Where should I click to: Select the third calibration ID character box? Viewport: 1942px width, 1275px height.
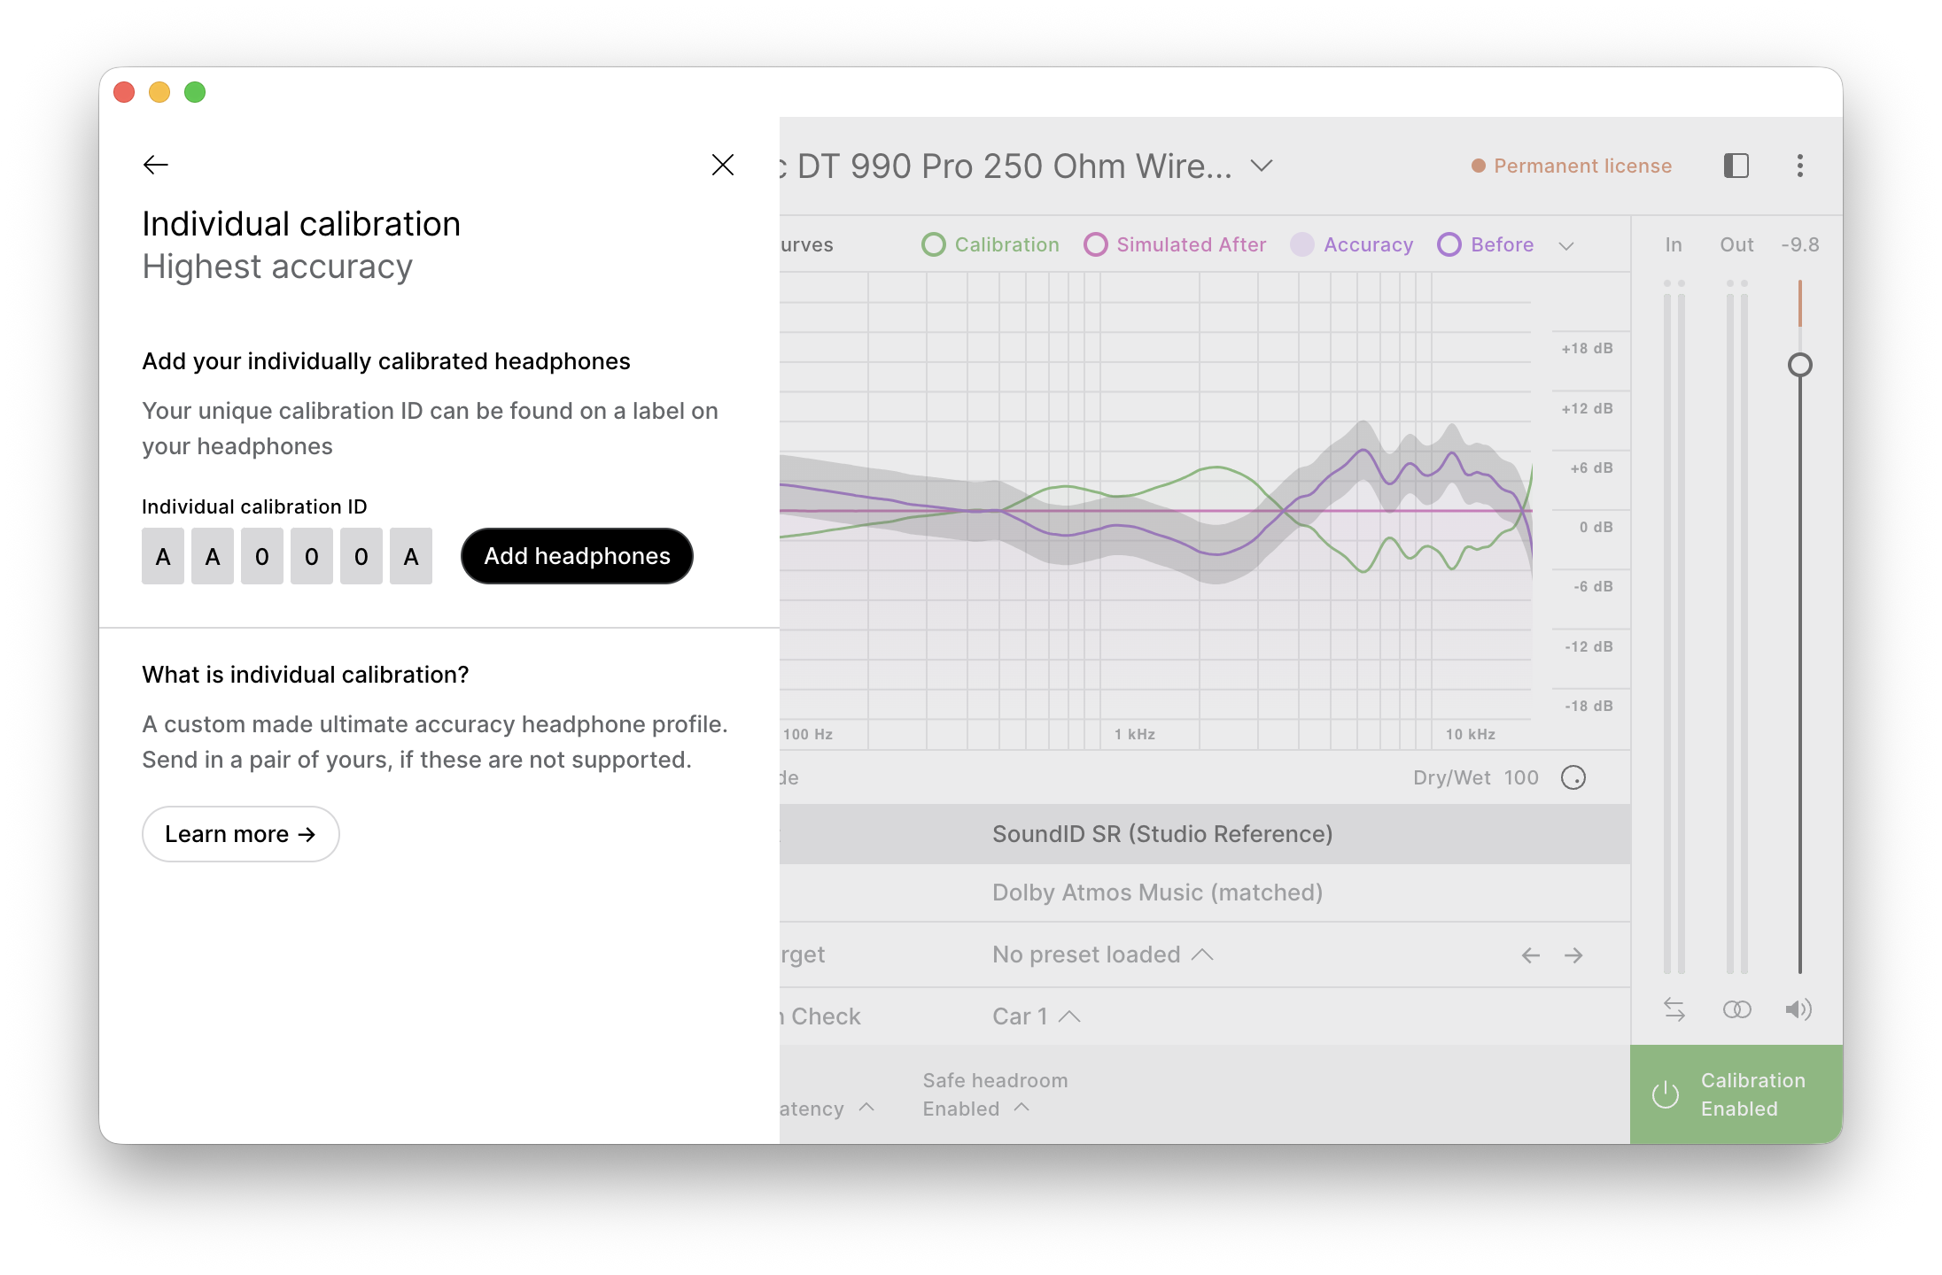click(262, 556)
